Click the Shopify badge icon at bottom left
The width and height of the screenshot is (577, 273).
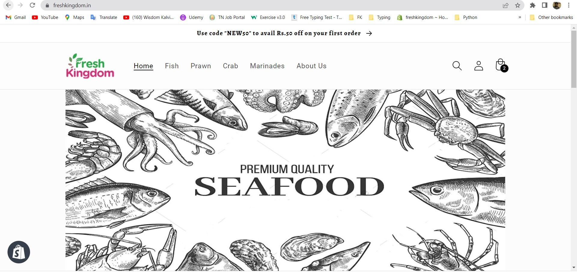tap(19, 252)
